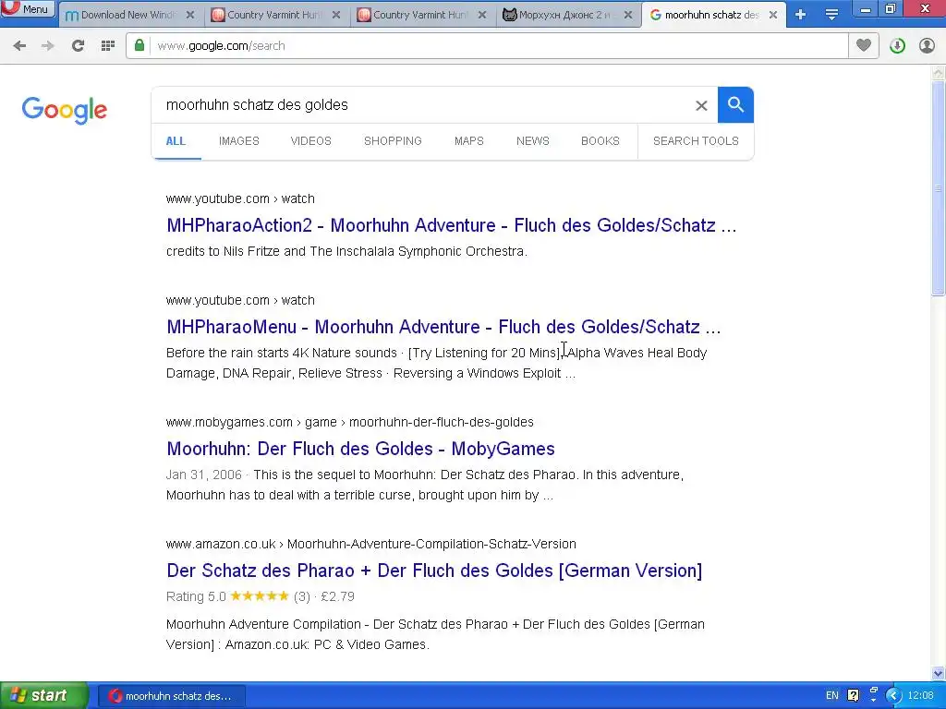Open the MHPharaoAction2 Moorhuhn Adventure result

[x=451, y=225]
